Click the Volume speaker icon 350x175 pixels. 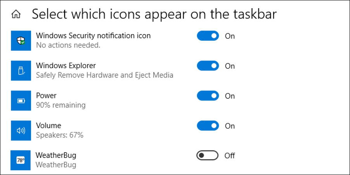(21, 130)
